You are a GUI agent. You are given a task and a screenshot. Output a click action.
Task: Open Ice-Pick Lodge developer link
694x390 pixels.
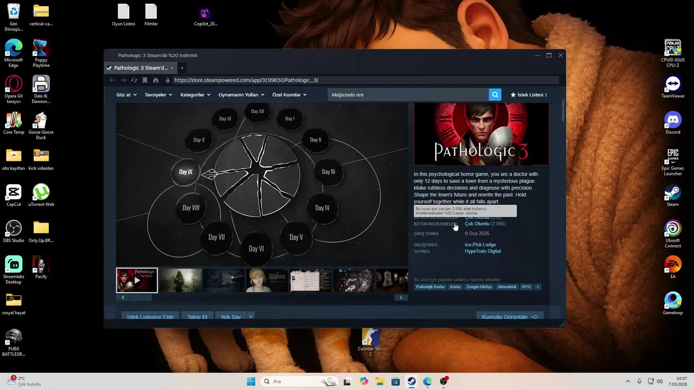[480, 245]
